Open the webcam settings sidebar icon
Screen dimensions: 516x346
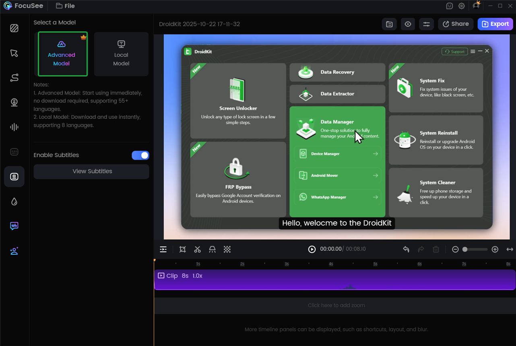tap(14, 102)
